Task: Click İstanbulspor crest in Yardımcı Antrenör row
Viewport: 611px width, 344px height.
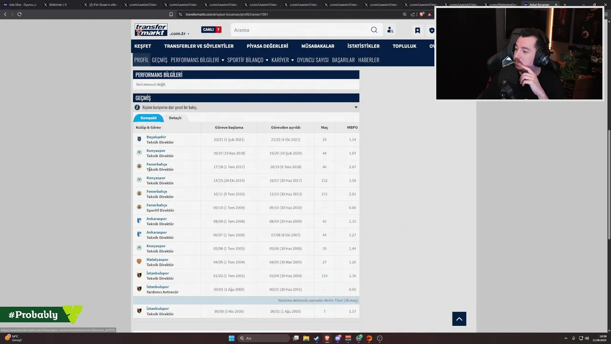Action: coord(139,289)
